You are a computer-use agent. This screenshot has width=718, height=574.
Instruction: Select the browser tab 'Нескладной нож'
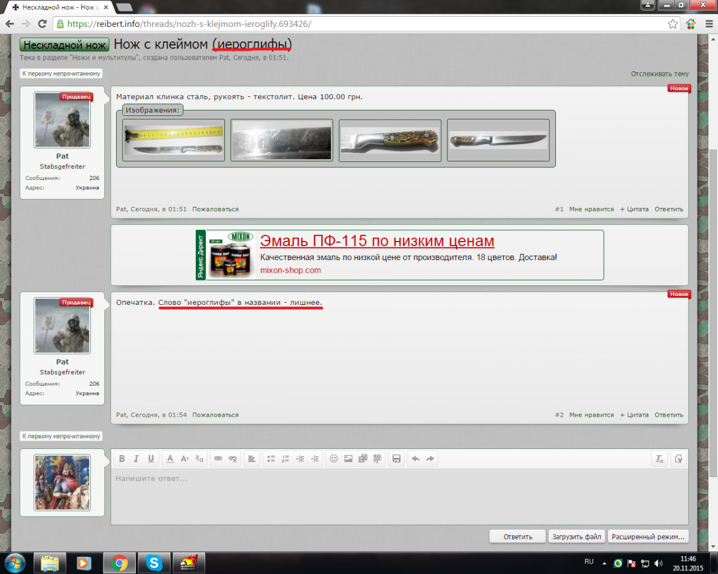click(59, 7)
